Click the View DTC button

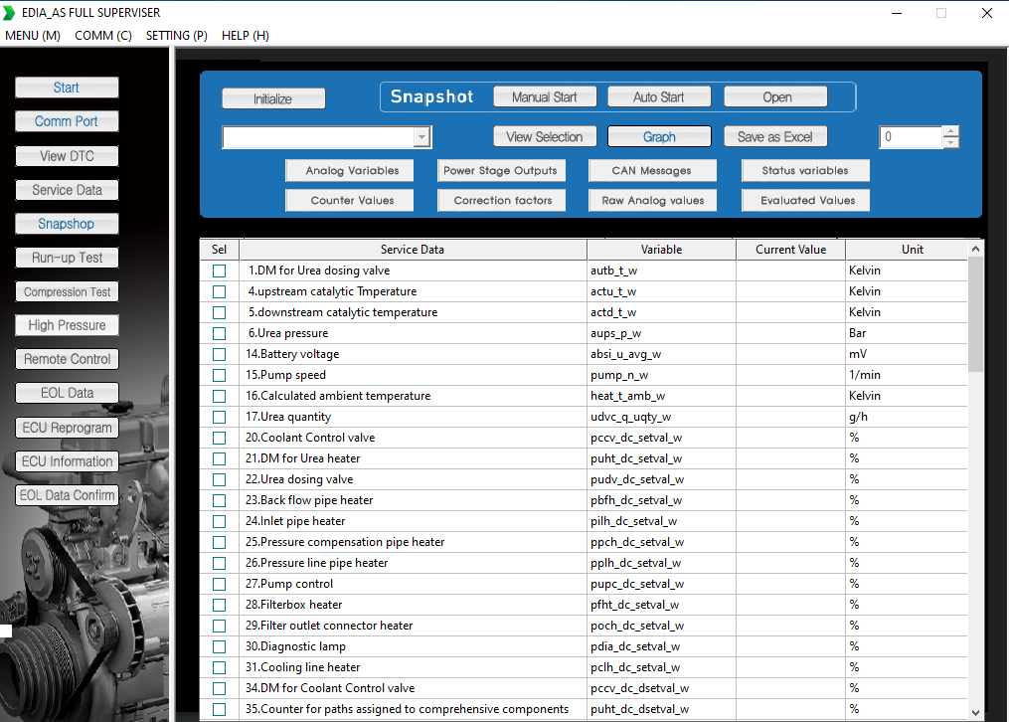coord(67,156)
